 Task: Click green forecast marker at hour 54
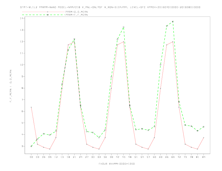click(x=142, y=129)
